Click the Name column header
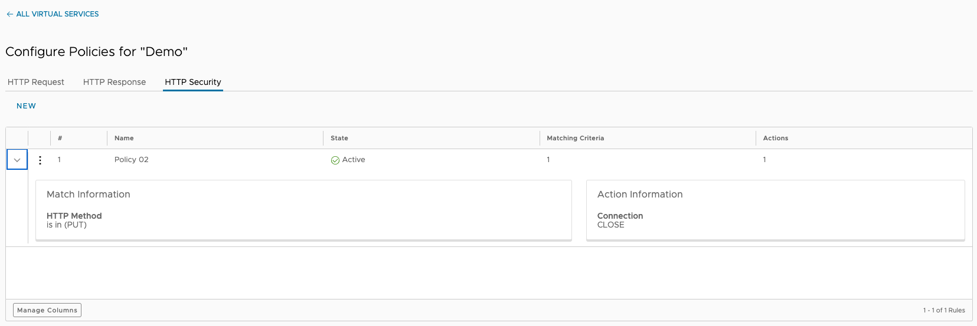 124,138
